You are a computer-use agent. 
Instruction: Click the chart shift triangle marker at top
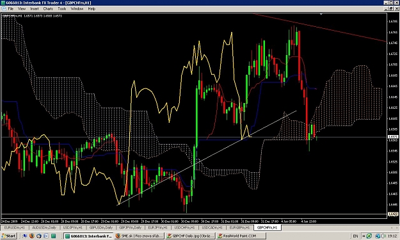pyautogui.click(x=321, y=14)
